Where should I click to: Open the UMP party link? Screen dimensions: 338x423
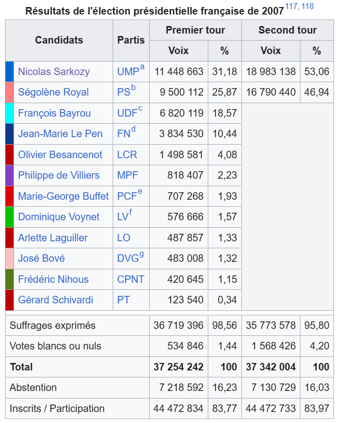128,72
